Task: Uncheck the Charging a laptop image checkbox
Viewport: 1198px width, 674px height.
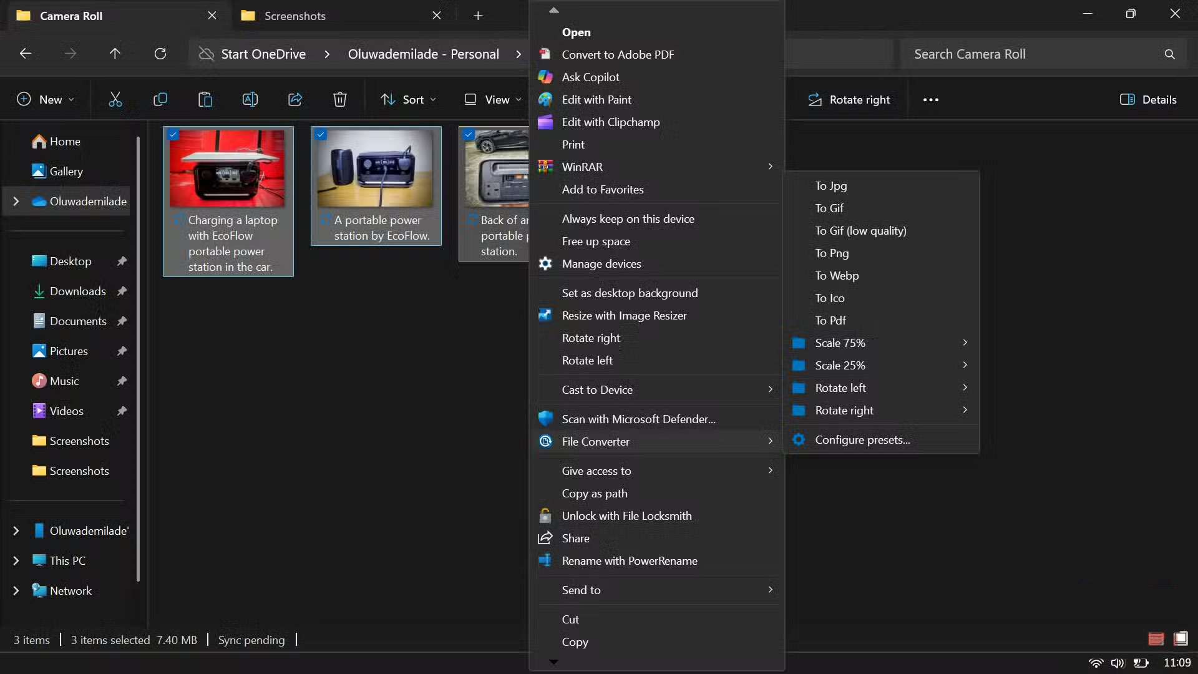Action: pos(173,135)
